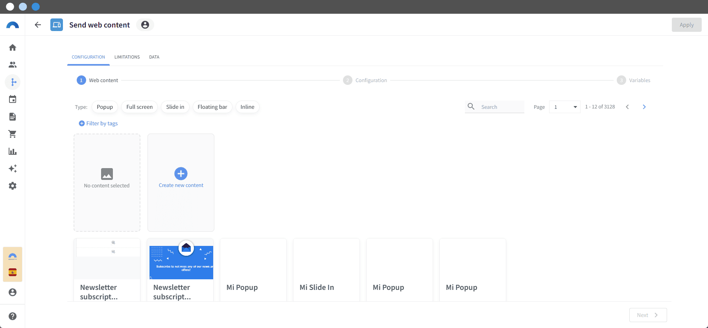Click the Create new content link

pos(181,185)
